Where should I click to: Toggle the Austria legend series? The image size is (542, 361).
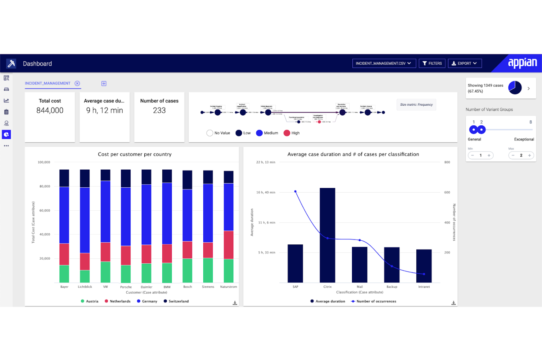point(90,301)
